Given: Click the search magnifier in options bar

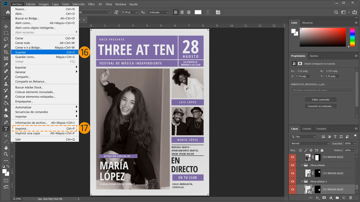Looking at the screenshot, I should (336, 12).
